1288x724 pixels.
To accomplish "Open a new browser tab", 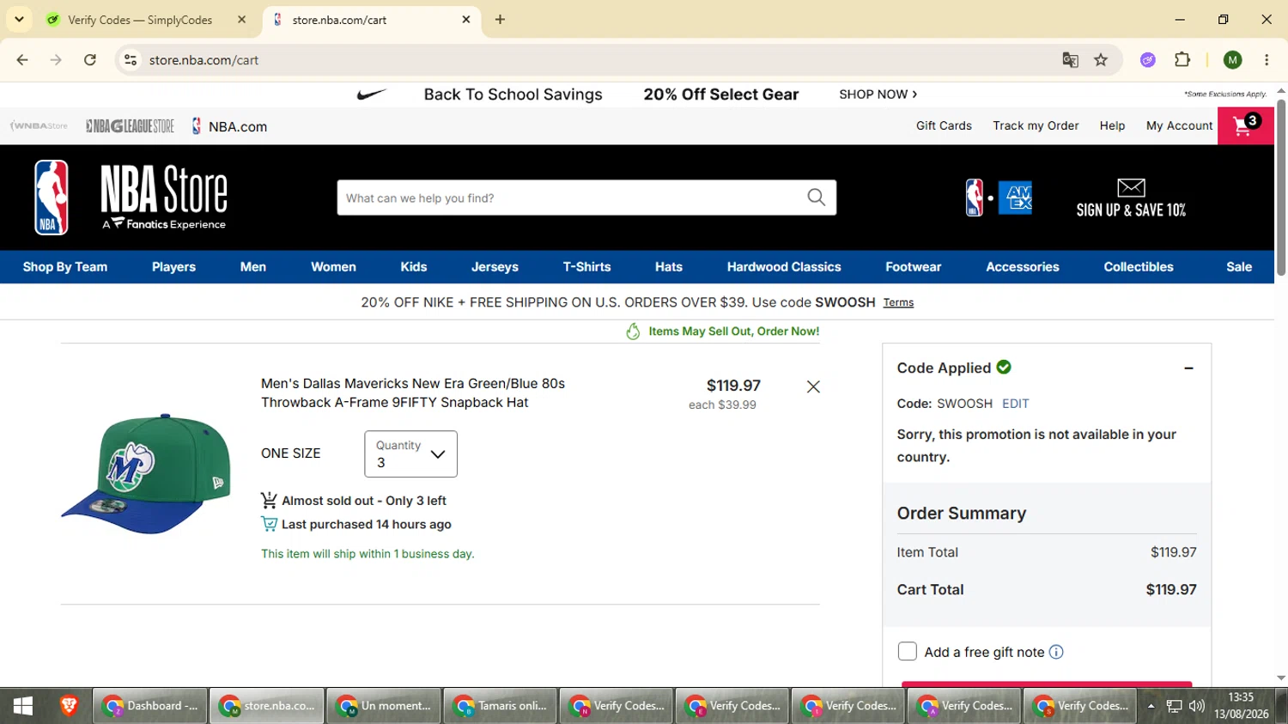I will 500,20.
